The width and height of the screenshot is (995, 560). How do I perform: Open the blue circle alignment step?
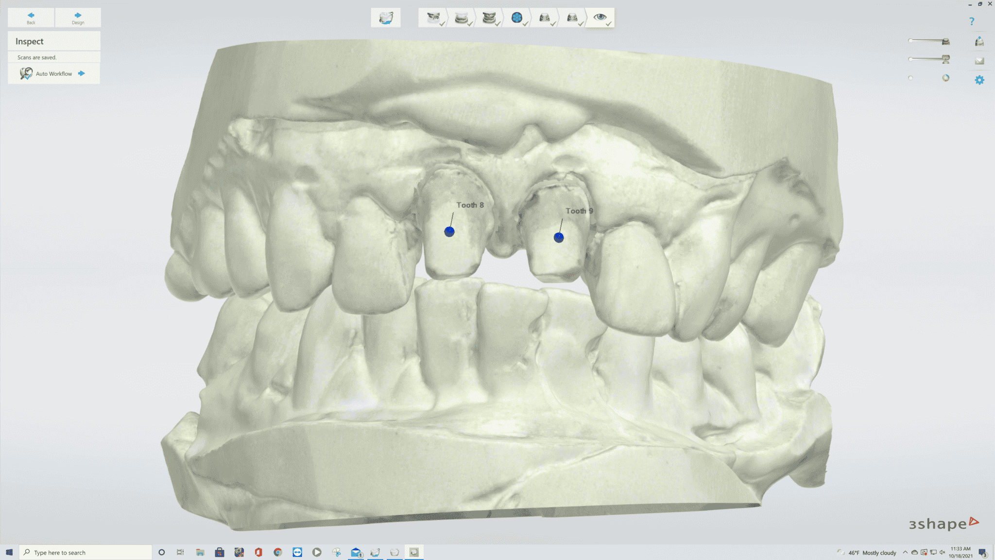pos(517,18)
